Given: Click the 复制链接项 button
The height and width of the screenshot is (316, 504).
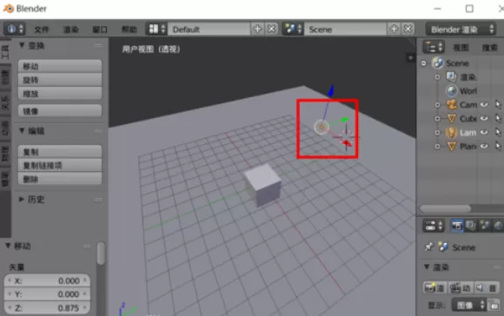Looking at the screenshot, I should (x=60, y=165).
